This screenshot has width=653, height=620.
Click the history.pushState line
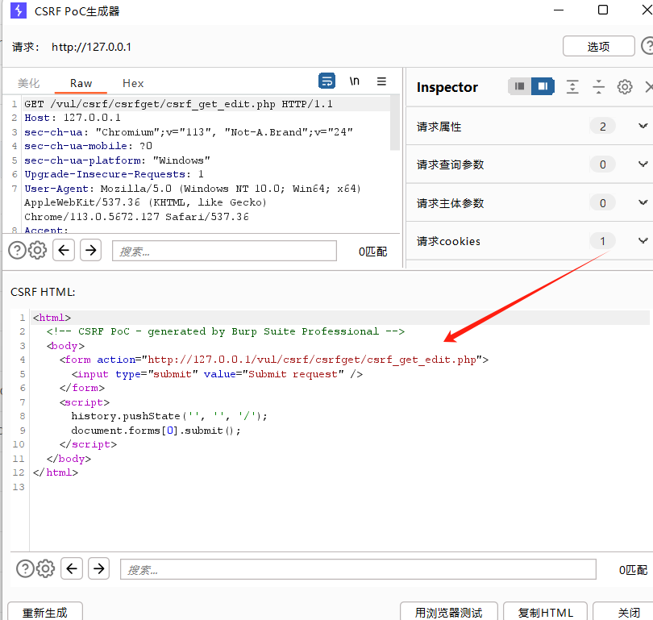click(x=169, y=416)
